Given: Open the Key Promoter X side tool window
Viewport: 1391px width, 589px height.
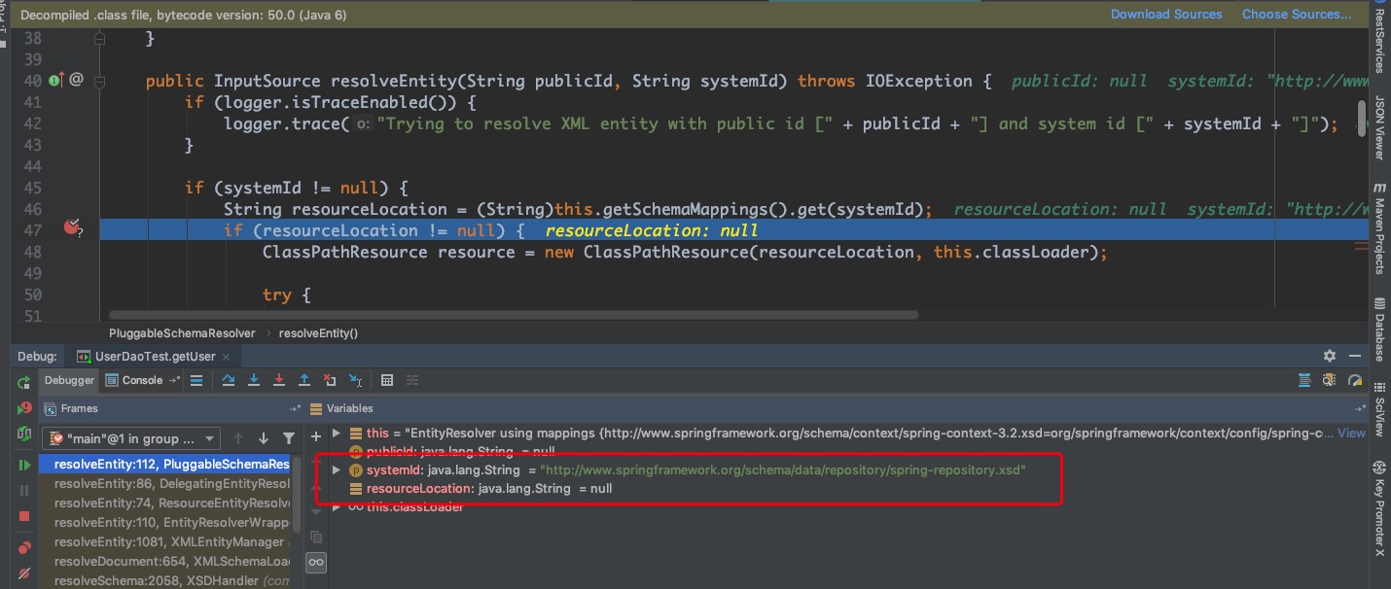Looking at the screenshot, I should tap(1379, 508).
